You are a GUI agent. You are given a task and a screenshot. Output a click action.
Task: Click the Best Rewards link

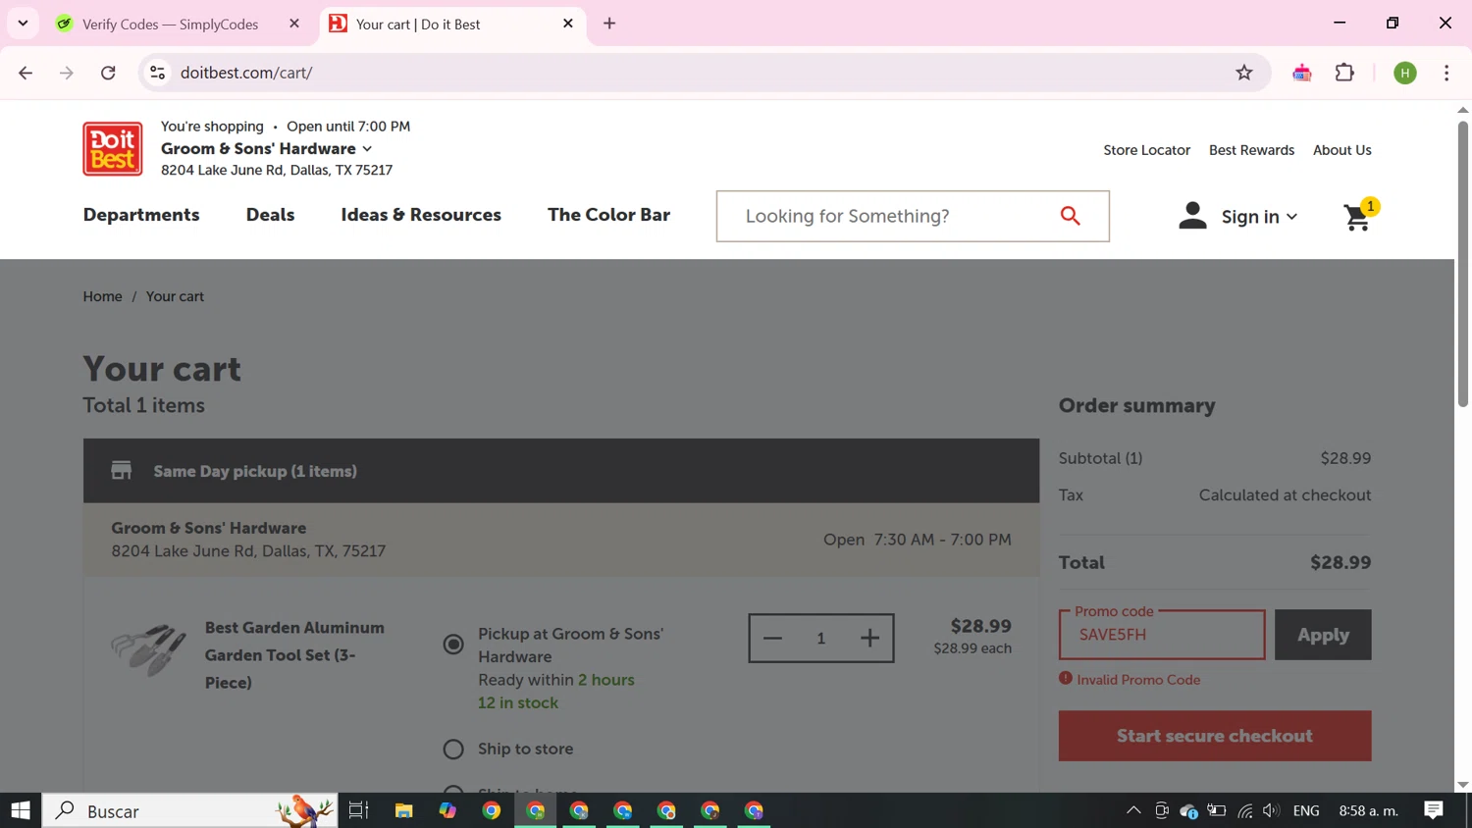(1251, 150)
